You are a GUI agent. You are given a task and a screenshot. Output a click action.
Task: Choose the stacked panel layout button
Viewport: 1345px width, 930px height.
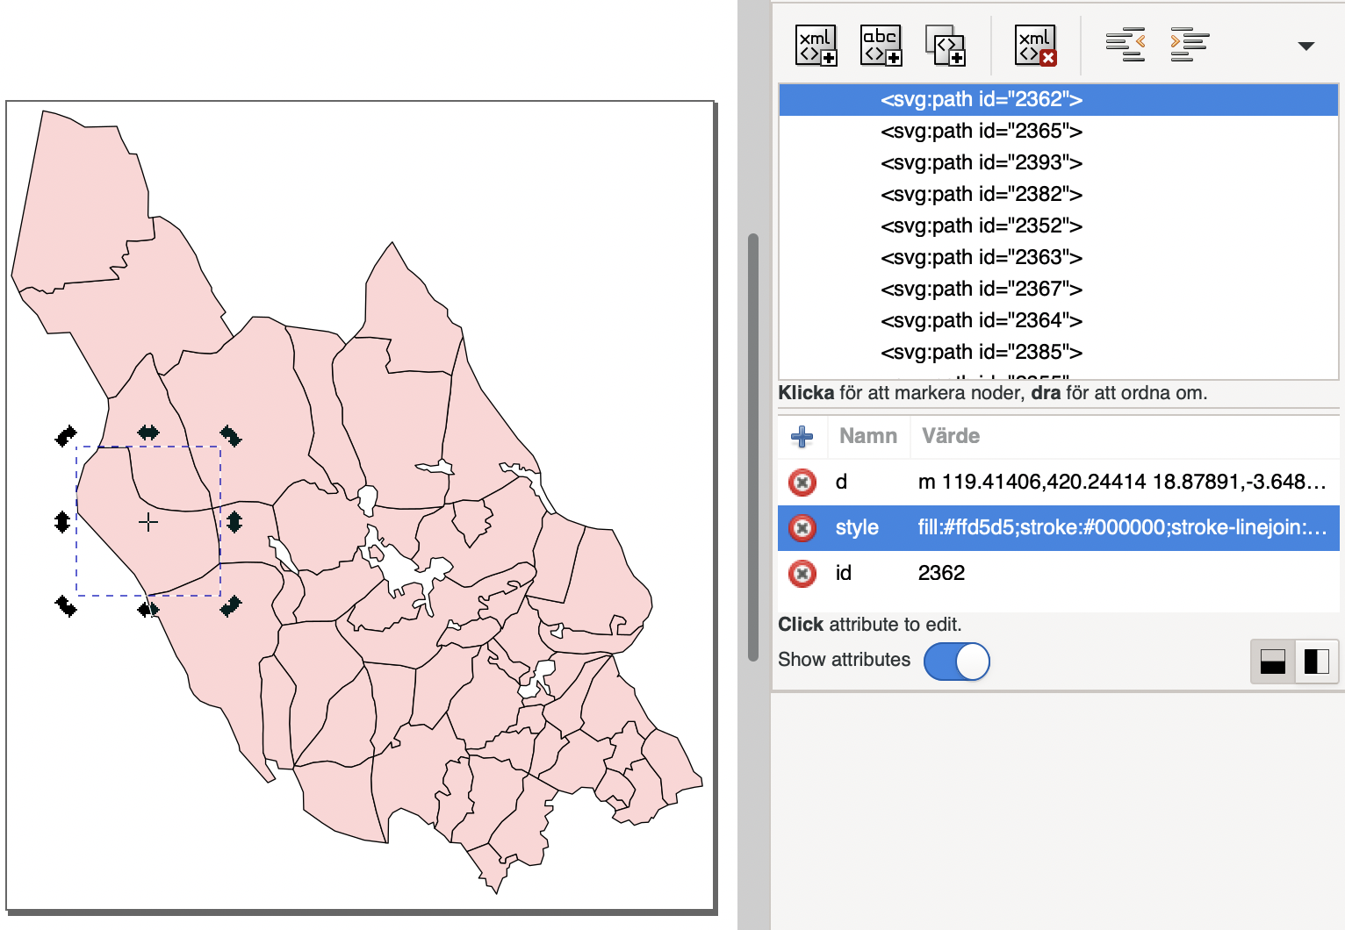coord(1273,662)
